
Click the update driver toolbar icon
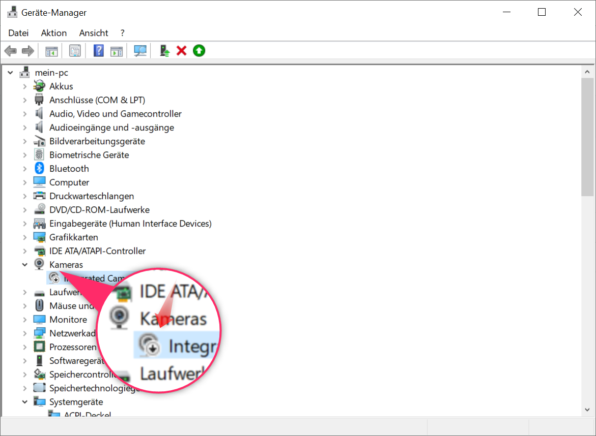coord(164,51)
